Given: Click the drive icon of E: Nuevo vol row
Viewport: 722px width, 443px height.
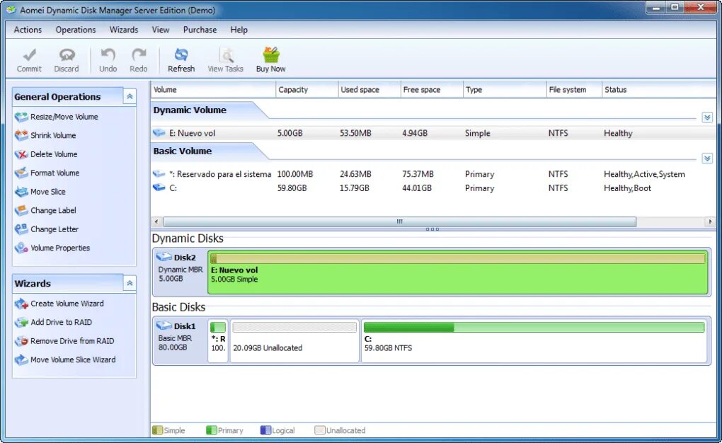Looking at the screenshot, I should [159, 132].
